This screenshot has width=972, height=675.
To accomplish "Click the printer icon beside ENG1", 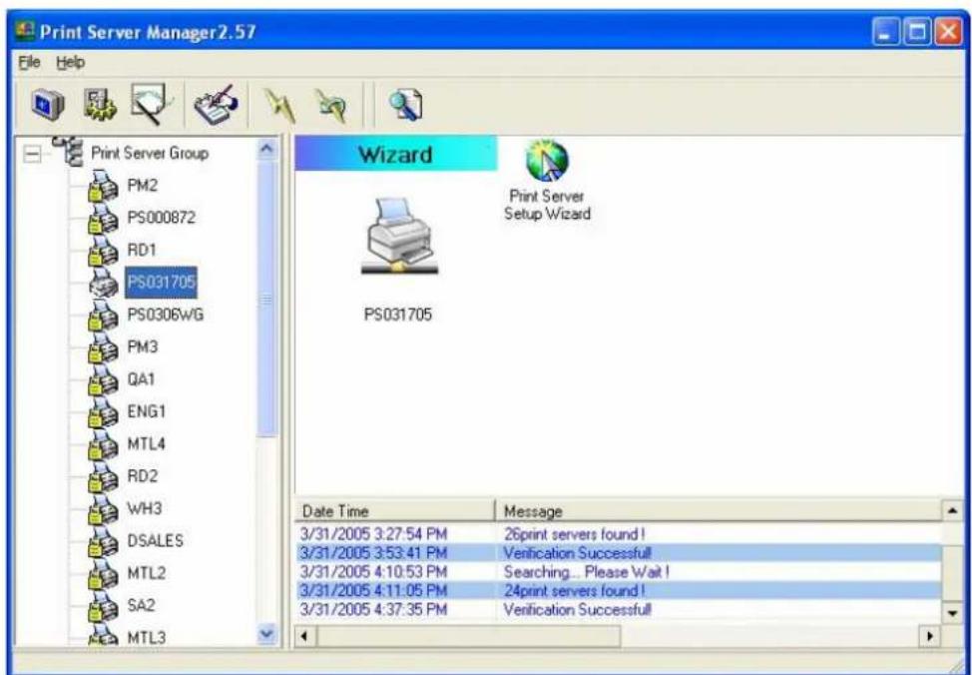I will coord(103,412).
